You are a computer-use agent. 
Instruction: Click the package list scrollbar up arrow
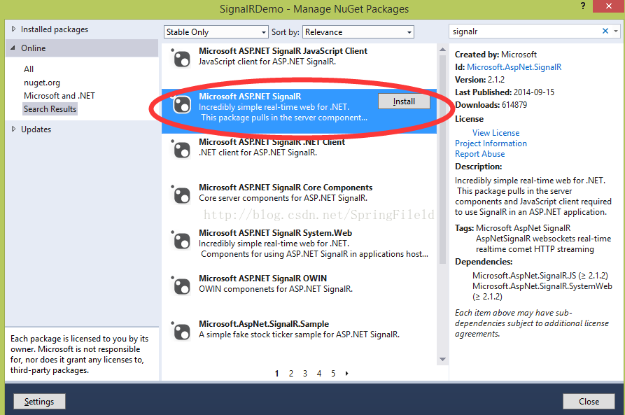coord(442,50)
